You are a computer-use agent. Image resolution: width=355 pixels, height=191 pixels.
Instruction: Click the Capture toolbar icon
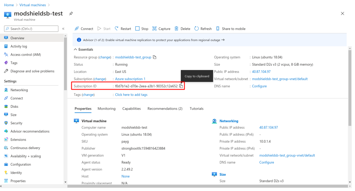[154, 29]
